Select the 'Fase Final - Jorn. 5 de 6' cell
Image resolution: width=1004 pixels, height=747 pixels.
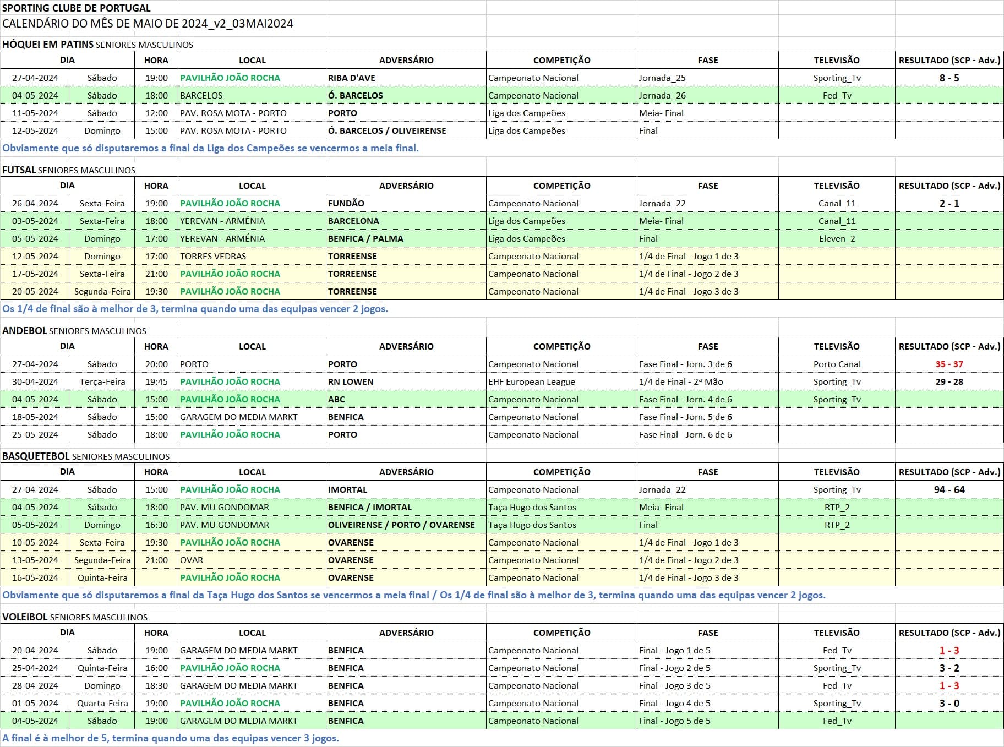[708, 417]
